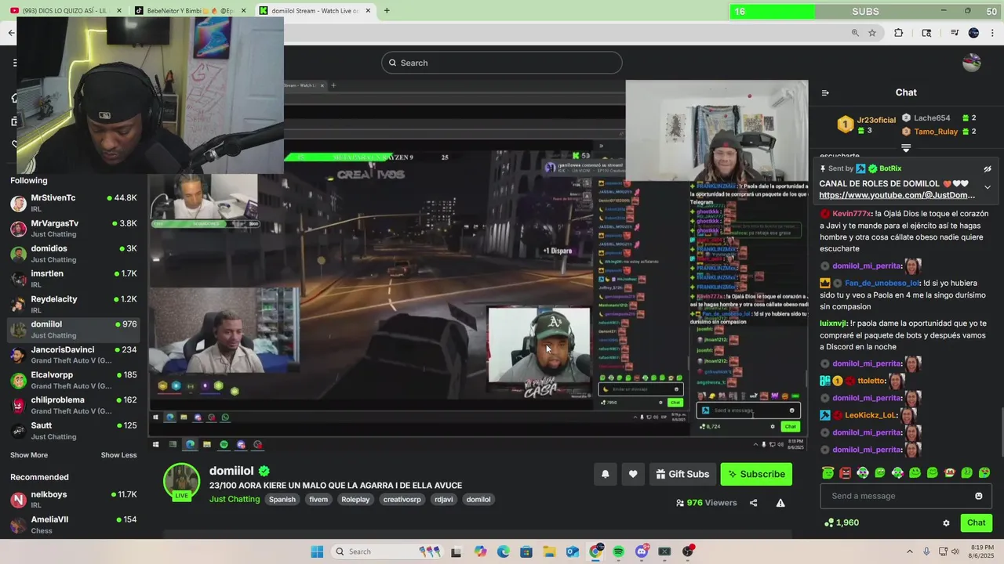Click the Jr23oficial top gifter name

(876, 120)
